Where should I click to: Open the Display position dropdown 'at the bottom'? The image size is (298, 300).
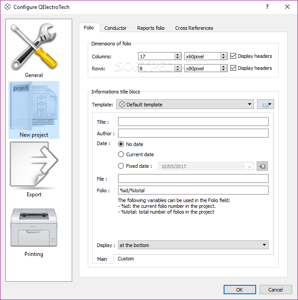coord(193,245)
